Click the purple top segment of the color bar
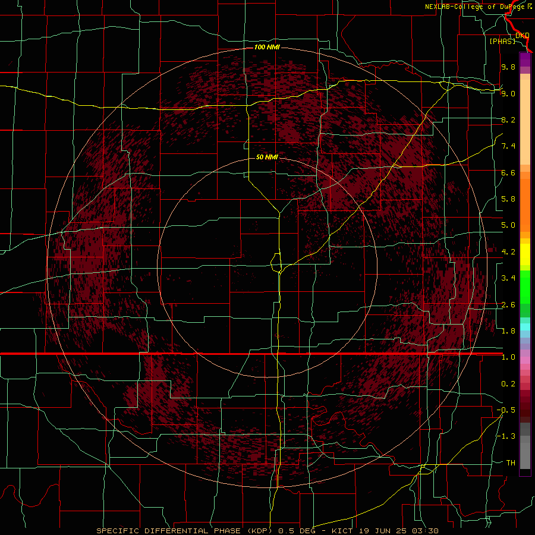The height and width of the screenshot is (535, 535). (x=525, y=59)
